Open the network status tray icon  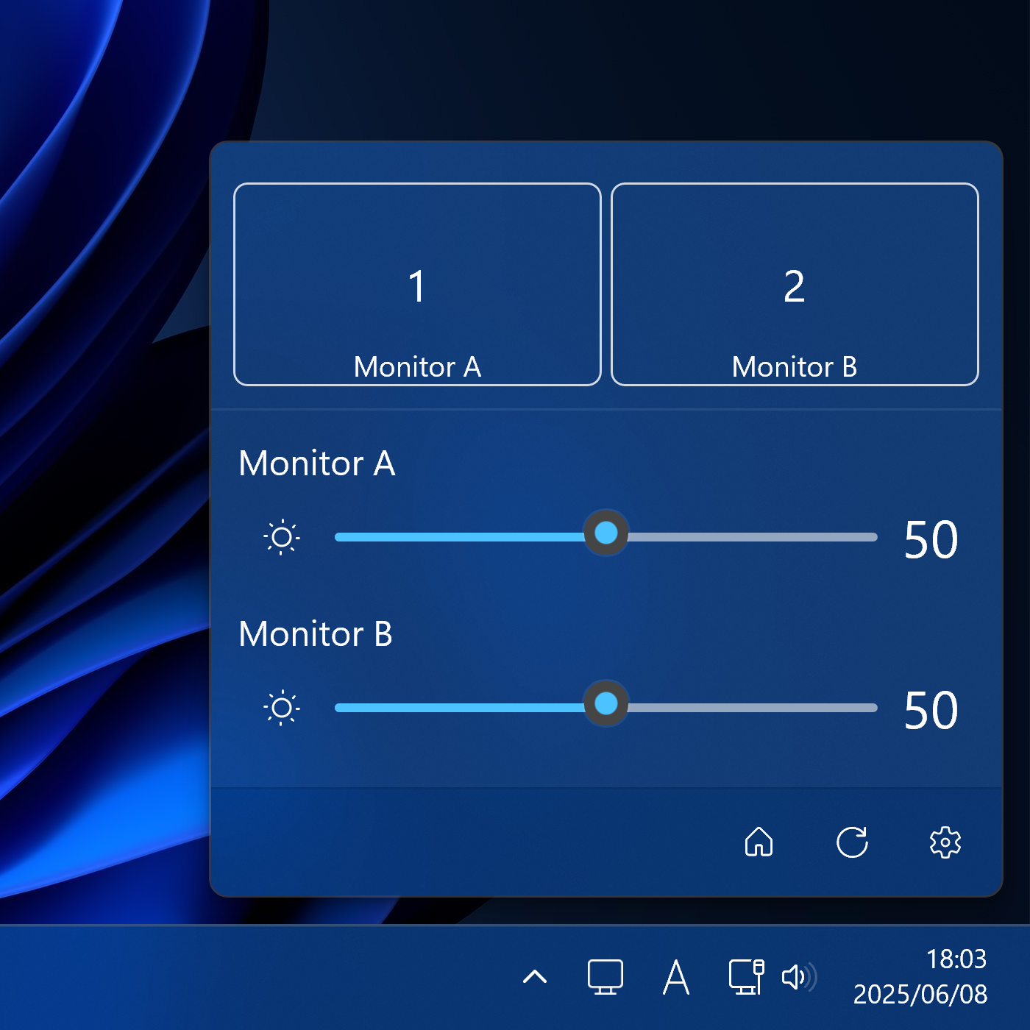(x=747, y=977)
